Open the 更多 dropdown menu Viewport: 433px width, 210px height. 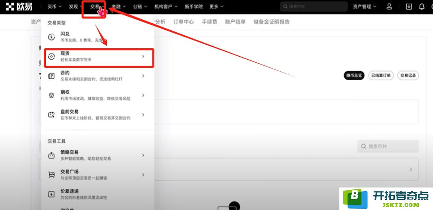216,7
